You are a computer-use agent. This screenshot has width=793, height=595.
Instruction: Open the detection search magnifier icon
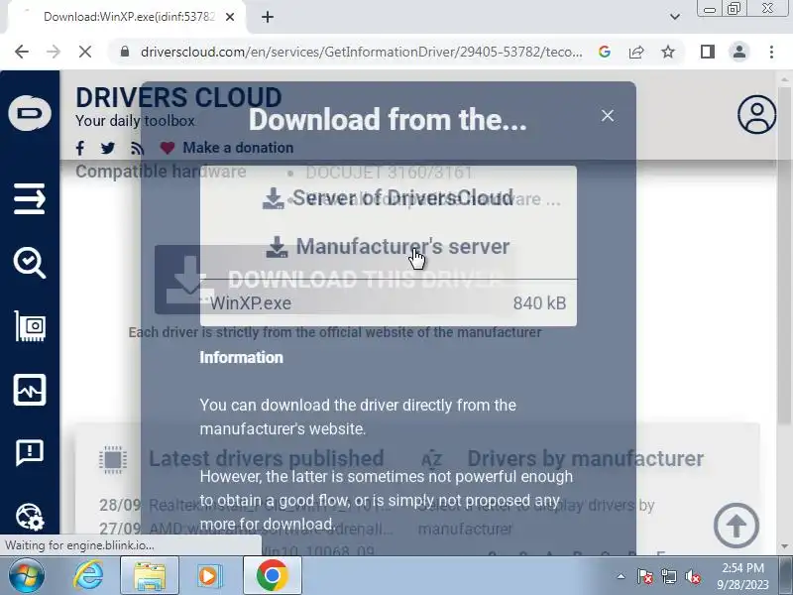[x=30, y=263]
